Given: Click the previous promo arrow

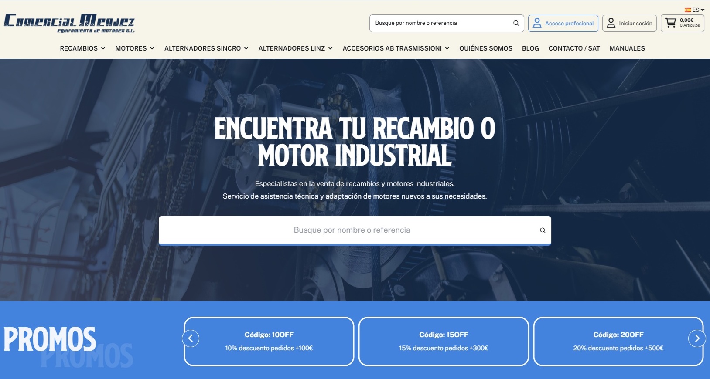Looking at the screenshot, I should (191, 338).
